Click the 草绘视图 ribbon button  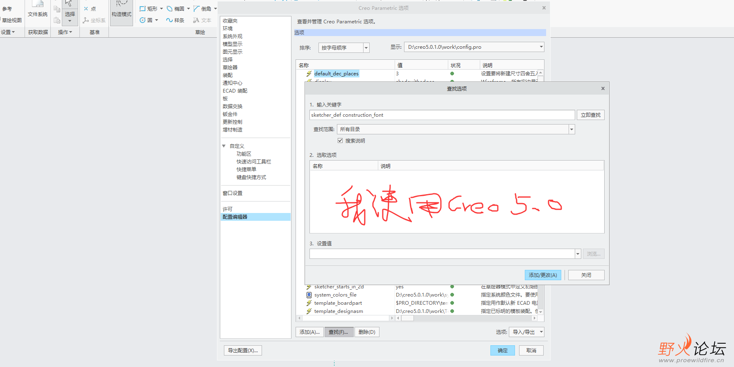tap(12, 20)
